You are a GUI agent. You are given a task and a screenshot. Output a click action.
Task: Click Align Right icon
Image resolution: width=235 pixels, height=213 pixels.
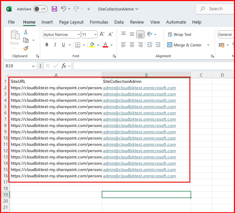tap(140, 45)
